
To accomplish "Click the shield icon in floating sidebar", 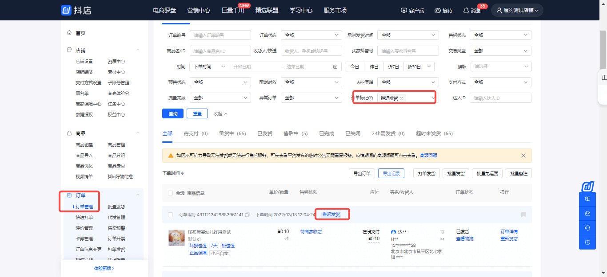I will pyautogui.click(x=587, y=242).
